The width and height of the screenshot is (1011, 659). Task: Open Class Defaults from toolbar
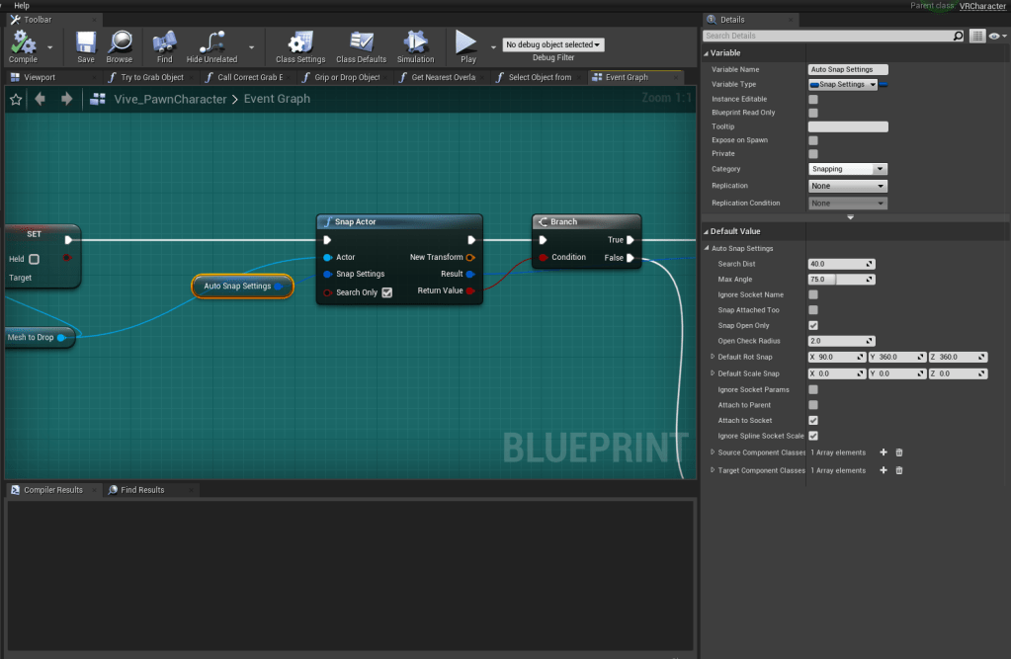pos(361,41)
